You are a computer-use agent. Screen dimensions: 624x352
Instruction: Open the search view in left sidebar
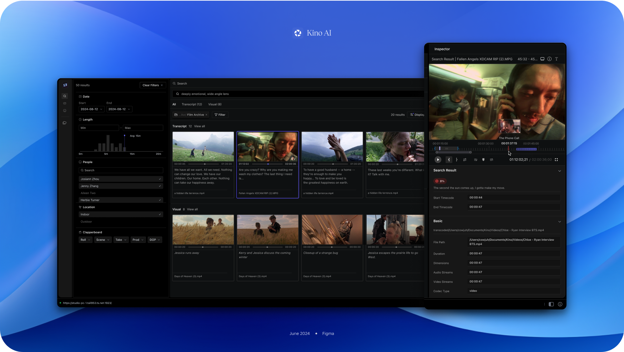pos(65,96)
